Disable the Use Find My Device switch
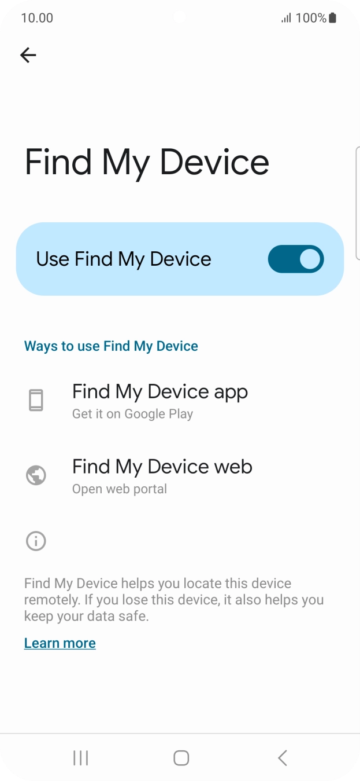The height and width of the screenshot is (781, 360). (295, 259)
